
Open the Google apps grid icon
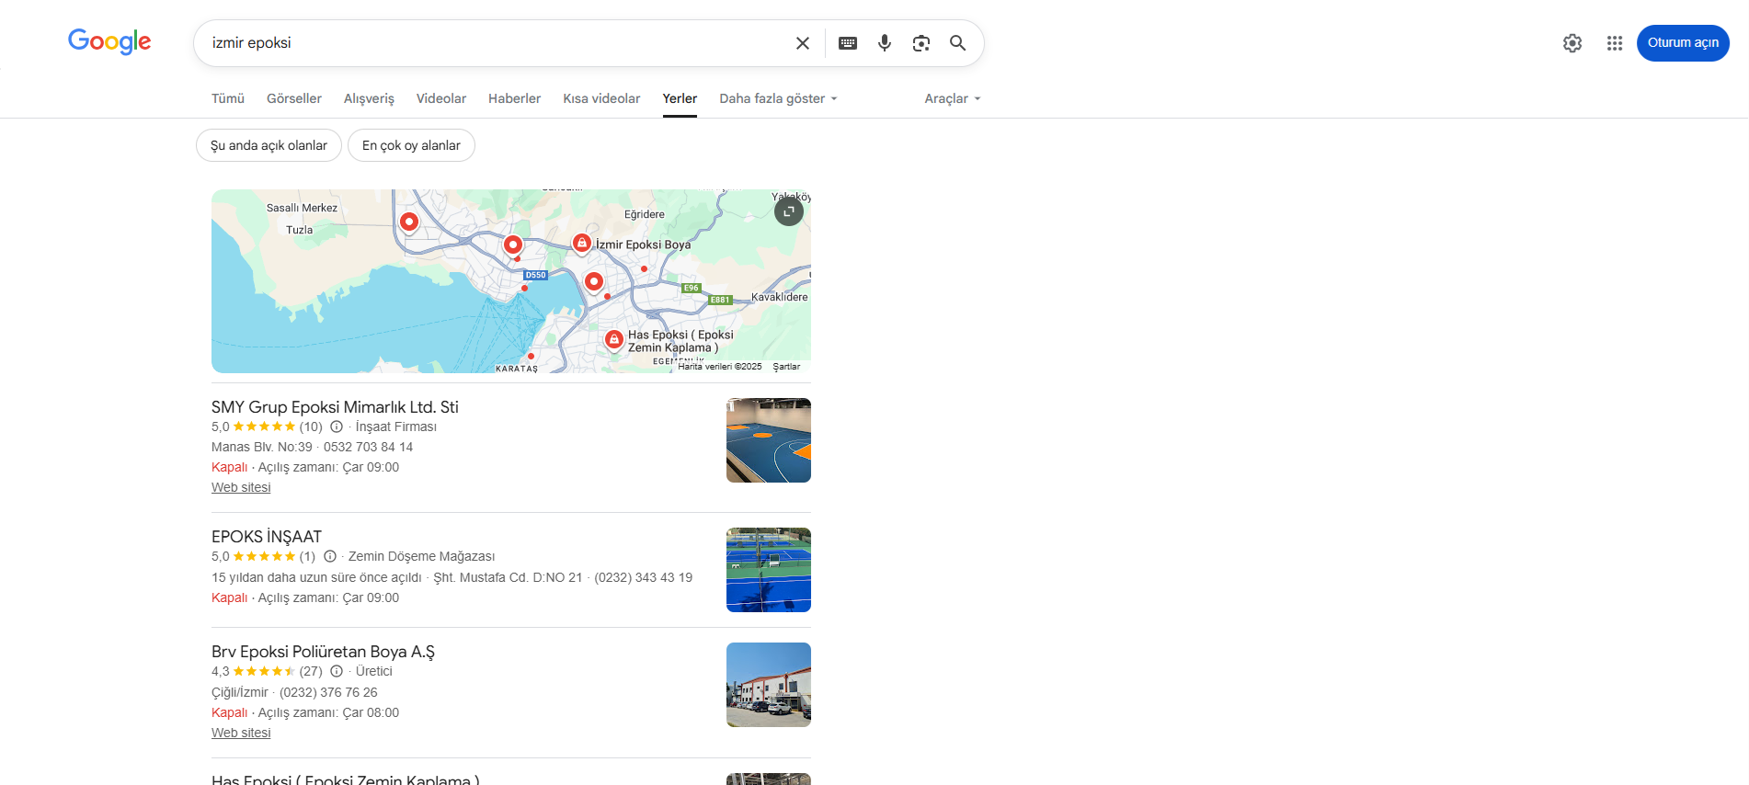(1614, 42)
